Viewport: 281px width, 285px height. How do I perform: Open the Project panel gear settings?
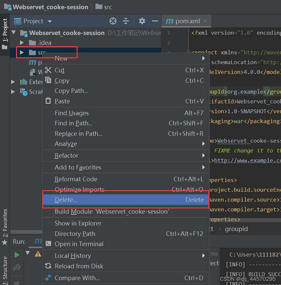point(142,21)
